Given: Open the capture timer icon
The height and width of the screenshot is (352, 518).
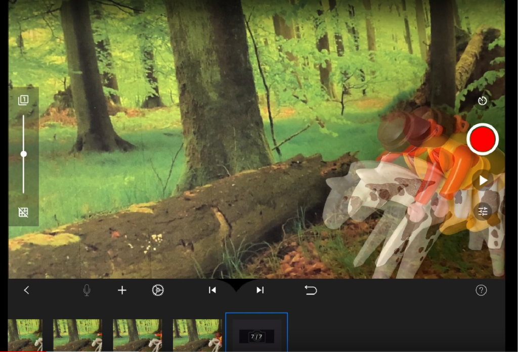Looking at the screenshot, I should tap(482, 100).
